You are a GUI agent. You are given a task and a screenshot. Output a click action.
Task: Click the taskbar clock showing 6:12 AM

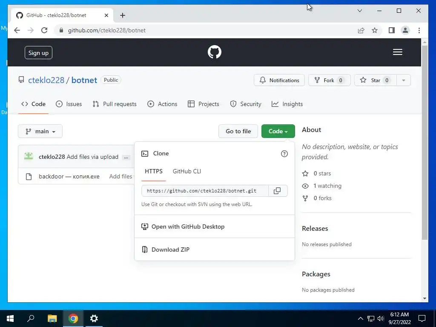(x=399, y=318)
